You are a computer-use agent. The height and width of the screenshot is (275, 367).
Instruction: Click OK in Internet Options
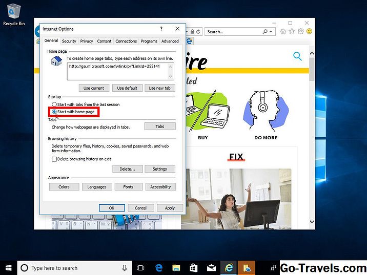(x=112, y=208)
